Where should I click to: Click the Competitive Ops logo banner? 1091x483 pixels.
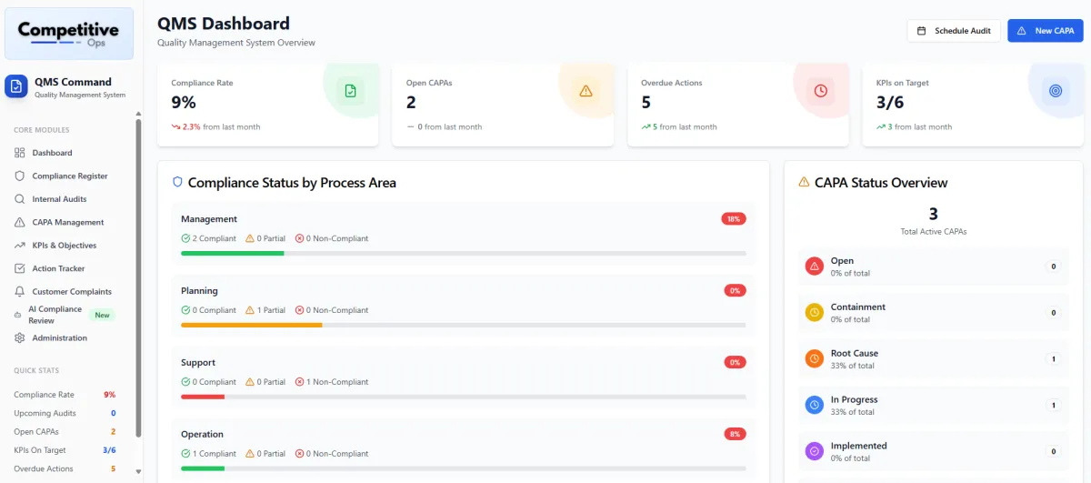point(69,34)
